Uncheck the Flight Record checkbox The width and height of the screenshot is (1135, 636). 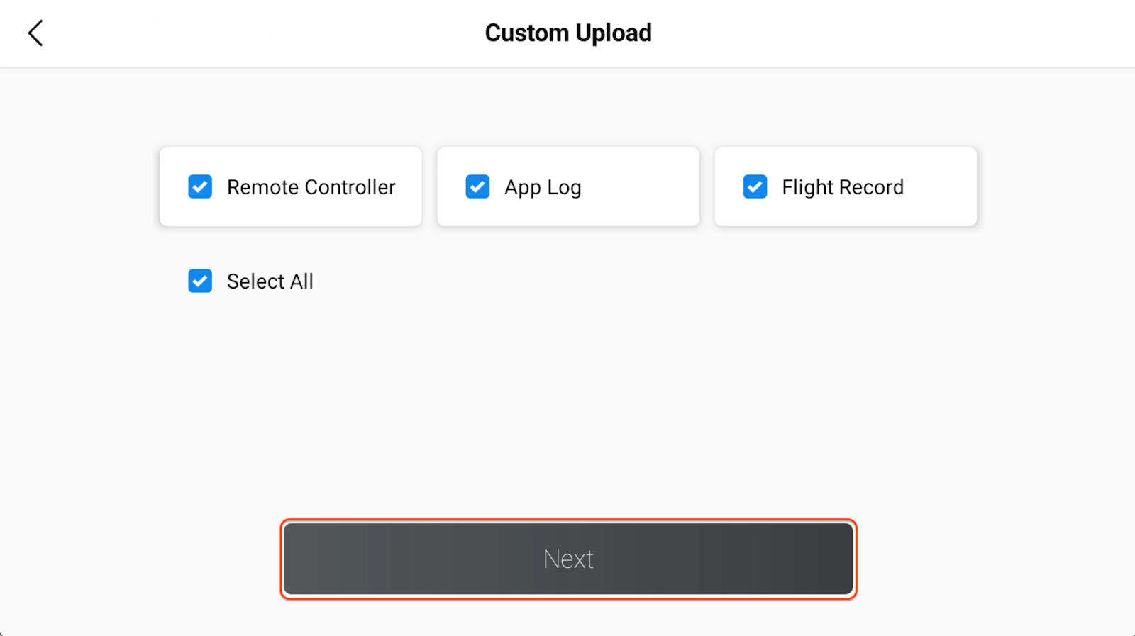[755, 187]
